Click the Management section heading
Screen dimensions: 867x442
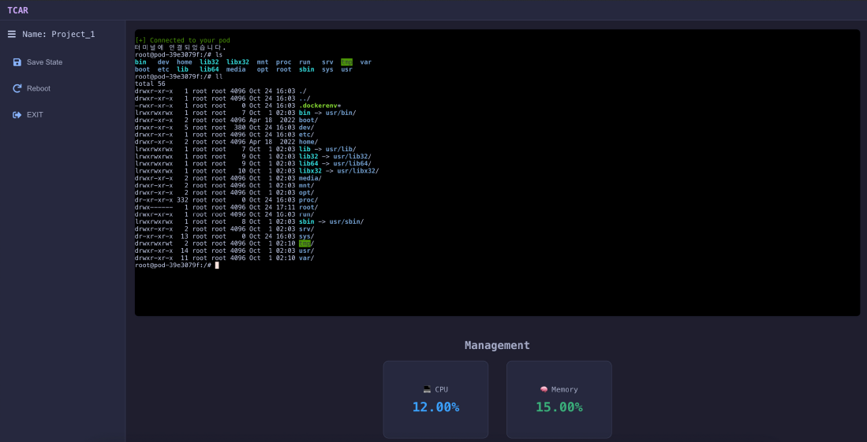497,345
